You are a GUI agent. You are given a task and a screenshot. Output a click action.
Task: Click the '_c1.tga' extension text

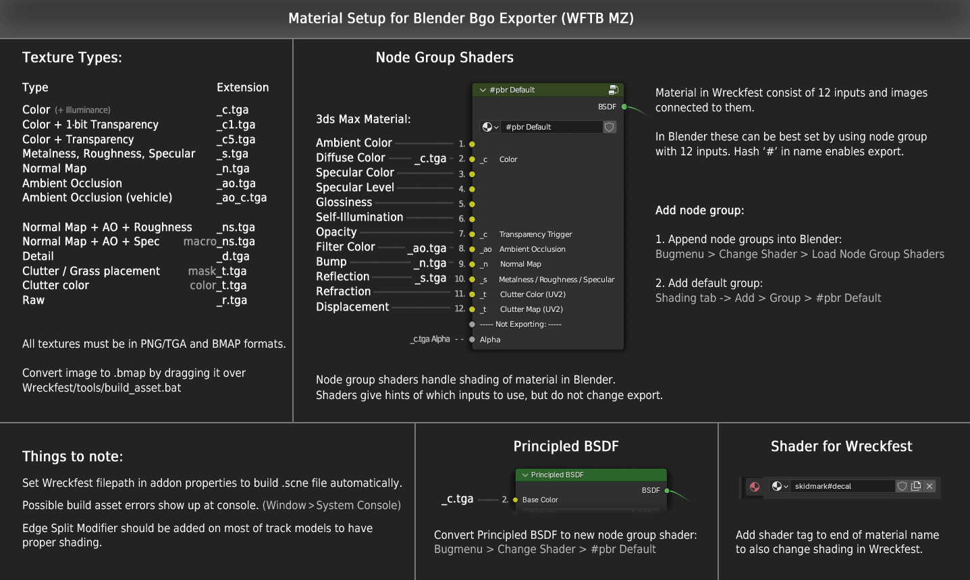pyautogui.click(x=236, y=125)
